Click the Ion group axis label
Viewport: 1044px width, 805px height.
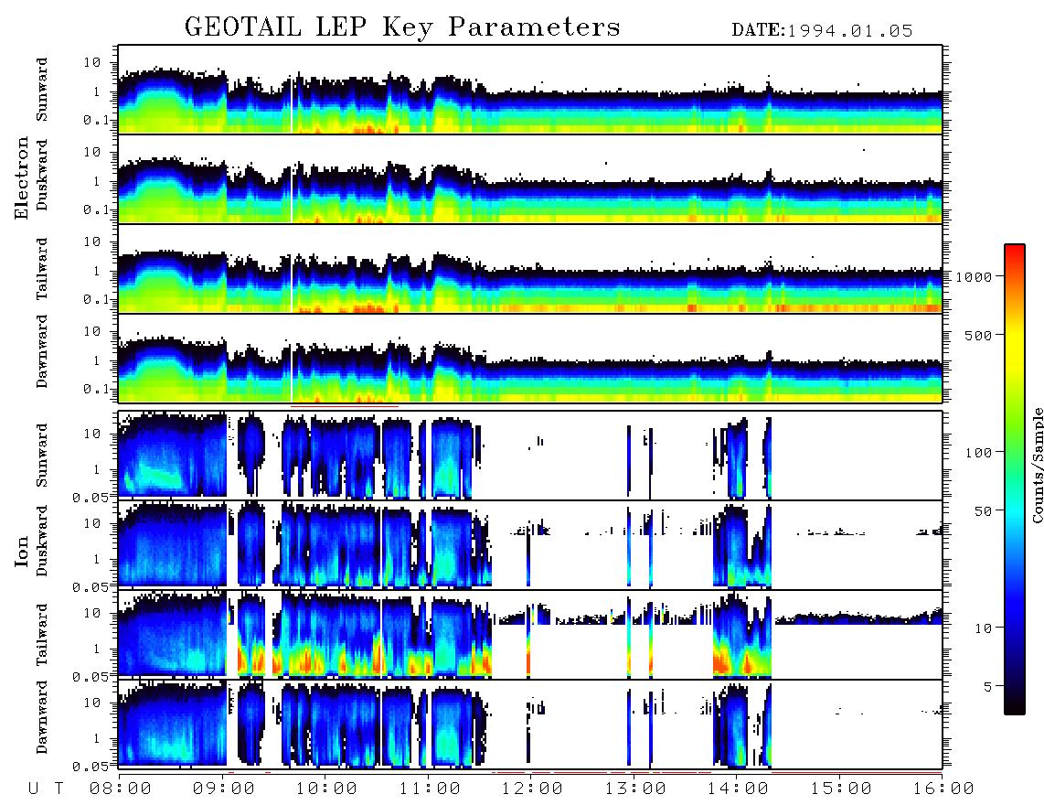pyautogui.click(x=22, y=551)
